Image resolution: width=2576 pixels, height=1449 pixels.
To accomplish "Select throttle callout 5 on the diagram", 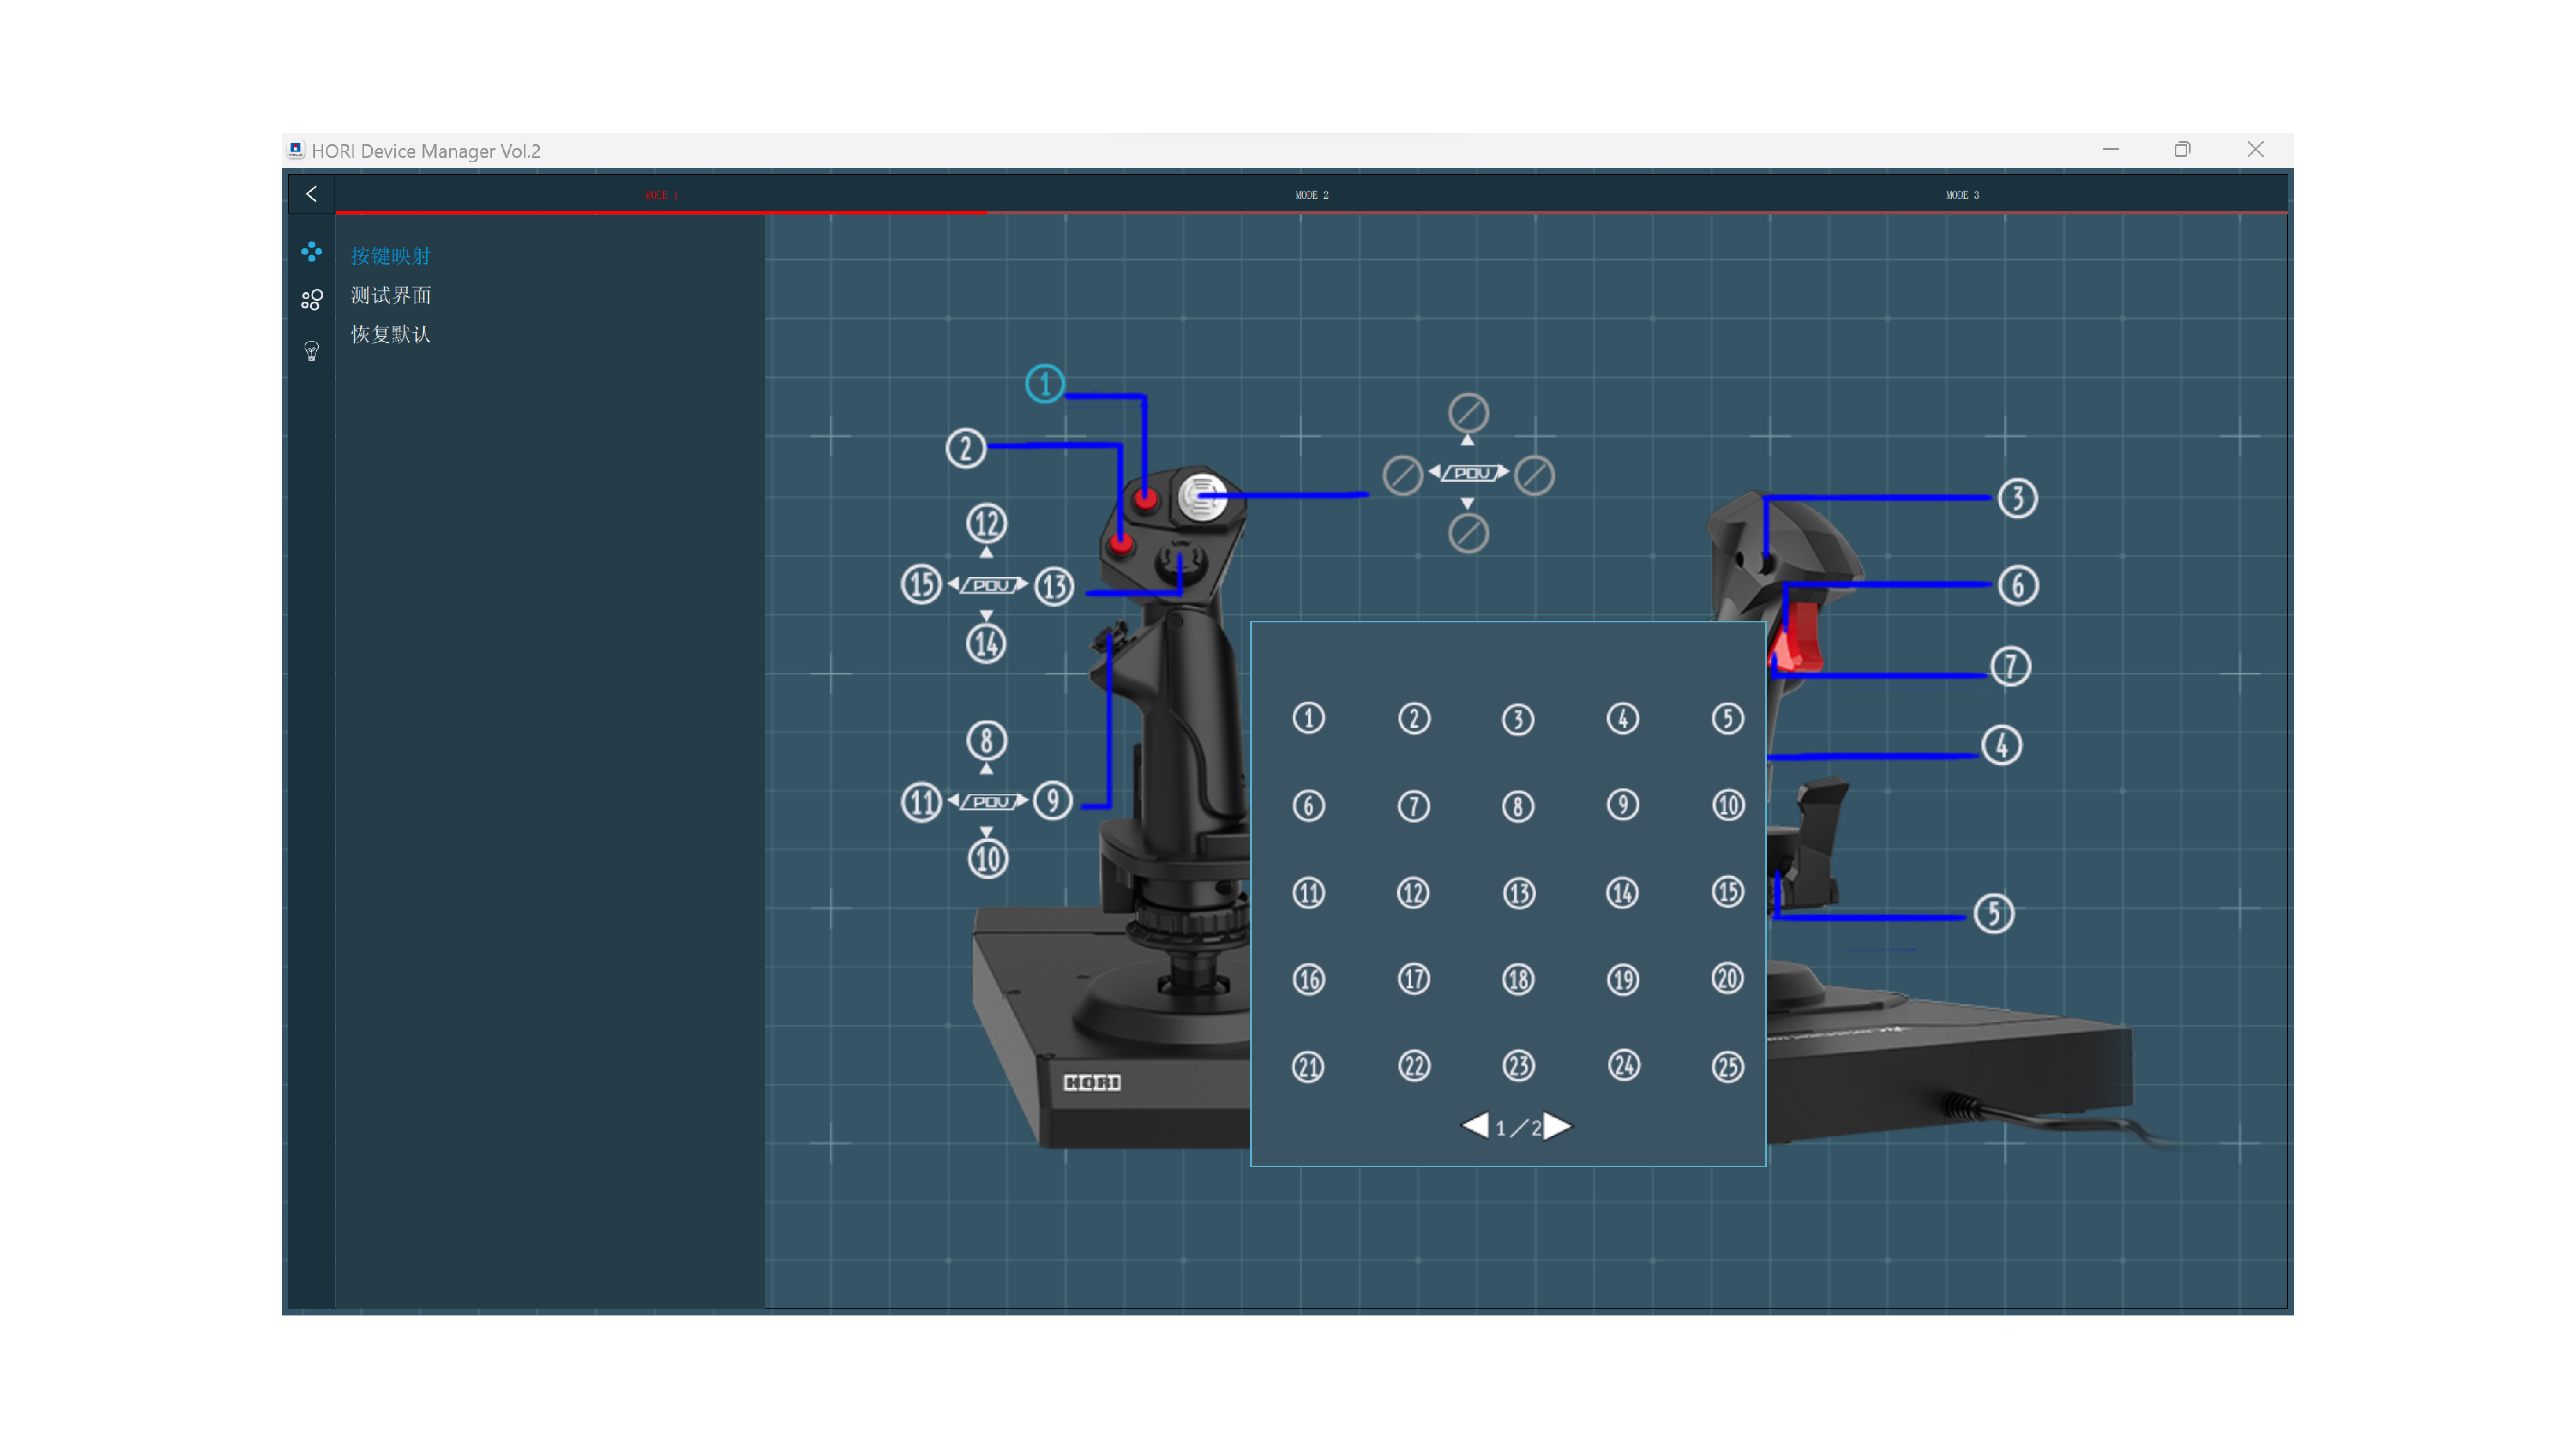I will pos(1994,914).
